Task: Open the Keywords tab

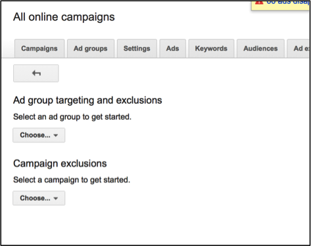Action: point(211,49)
